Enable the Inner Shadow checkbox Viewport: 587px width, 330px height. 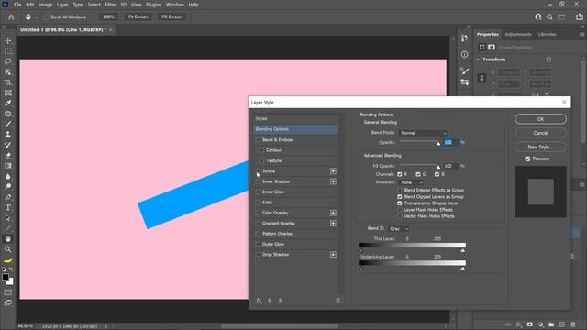259,181
